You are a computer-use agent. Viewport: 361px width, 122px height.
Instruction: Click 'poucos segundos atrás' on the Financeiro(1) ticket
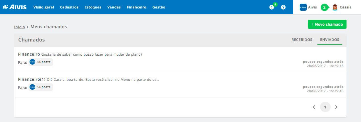tap(323, 87)
